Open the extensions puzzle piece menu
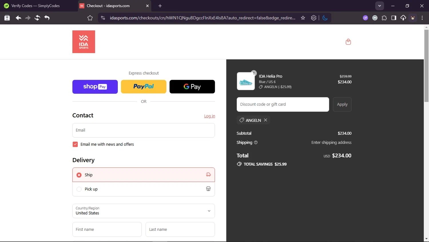Image resolution: width=429 pixels, height=242 pixels. click(x=384, y=18)
